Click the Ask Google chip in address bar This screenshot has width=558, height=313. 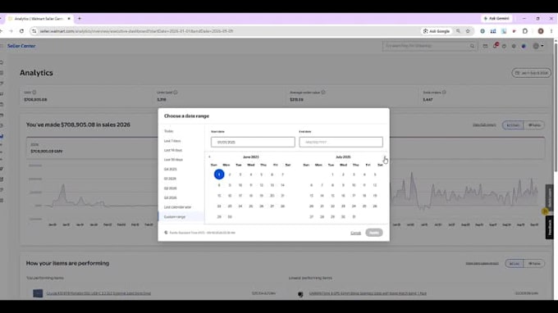437,31
